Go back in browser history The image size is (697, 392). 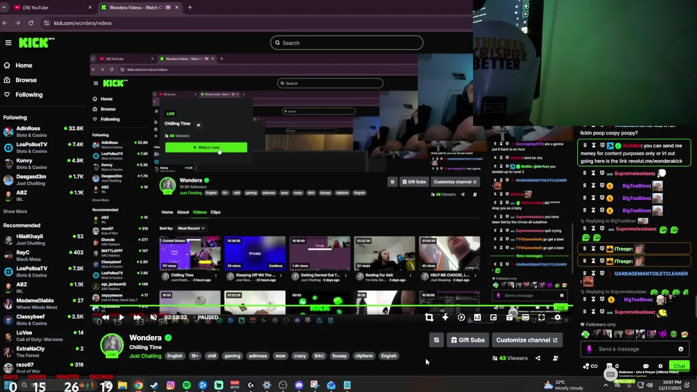coord(5,23)
